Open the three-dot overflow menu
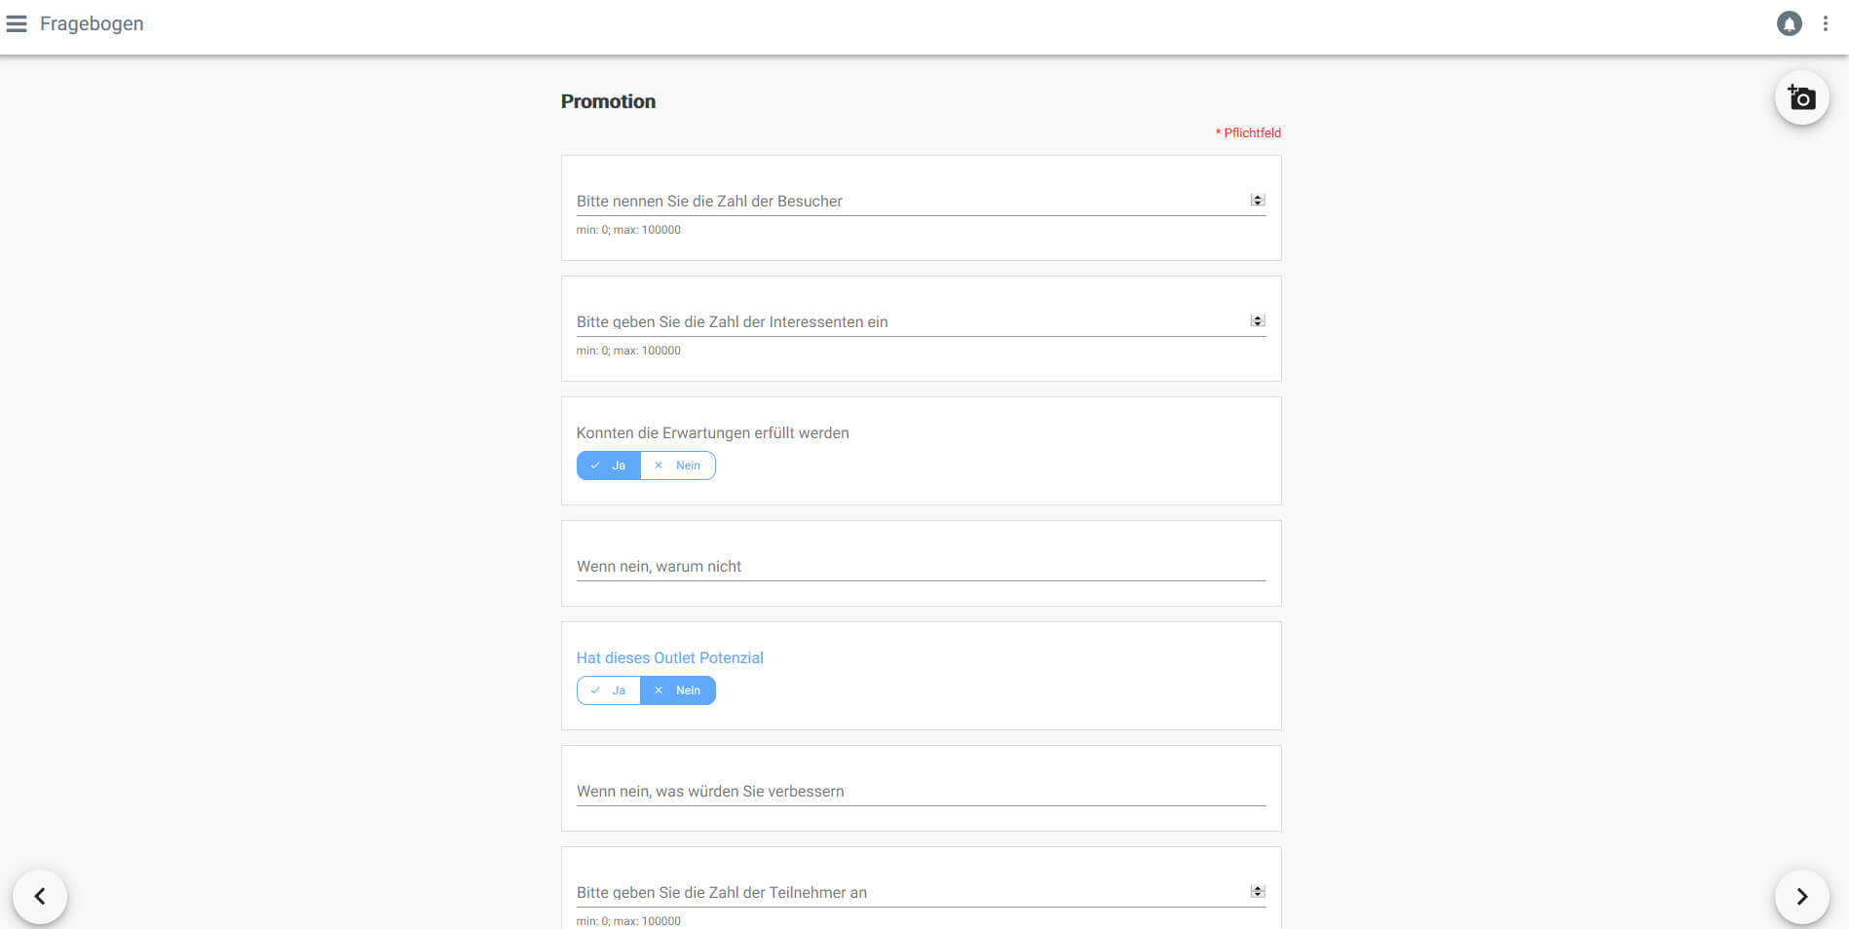 [1826, 23]
